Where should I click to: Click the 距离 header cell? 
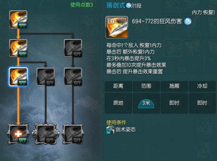pos(118,86)
